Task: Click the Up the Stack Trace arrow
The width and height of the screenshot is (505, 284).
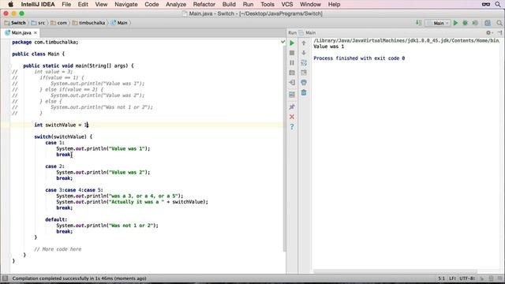Action: tap(304, 43)
